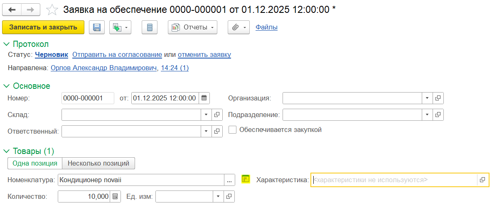Open the calculator for Количество field
This screenshot has width=492, height=205.
click(115, 196)
